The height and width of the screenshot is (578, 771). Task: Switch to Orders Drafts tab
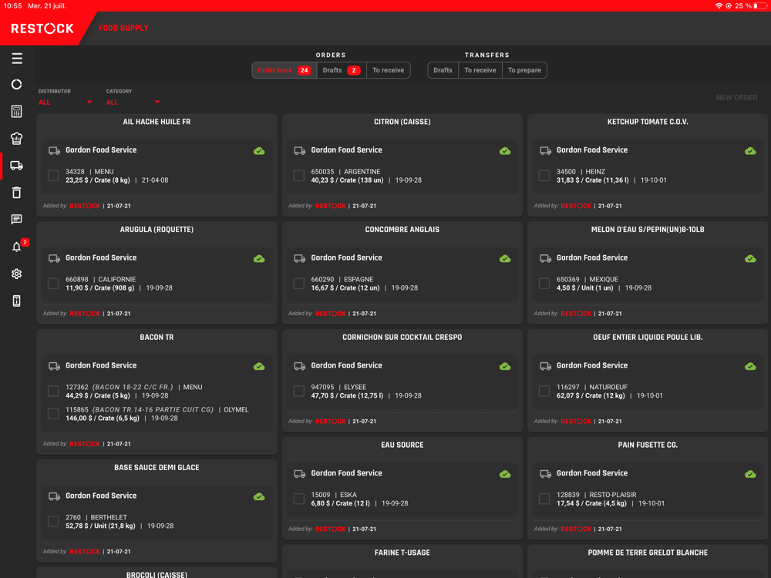pos(342,70)
